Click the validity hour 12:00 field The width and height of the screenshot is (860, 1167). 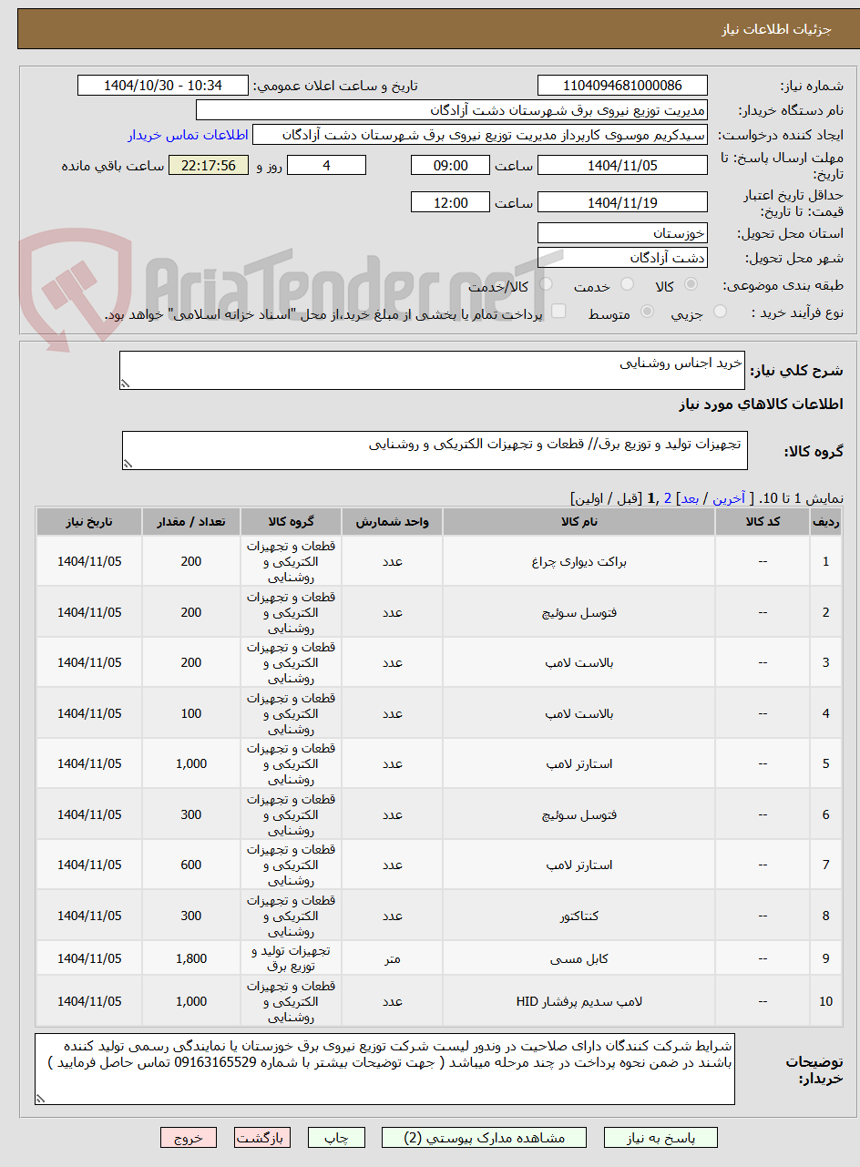click(450, 202)
